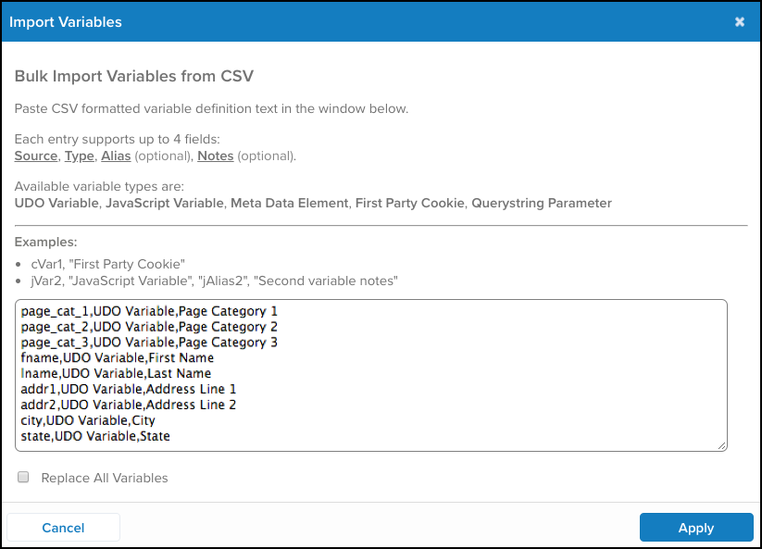Grab the textarea resize handle corner

[722, 447]
